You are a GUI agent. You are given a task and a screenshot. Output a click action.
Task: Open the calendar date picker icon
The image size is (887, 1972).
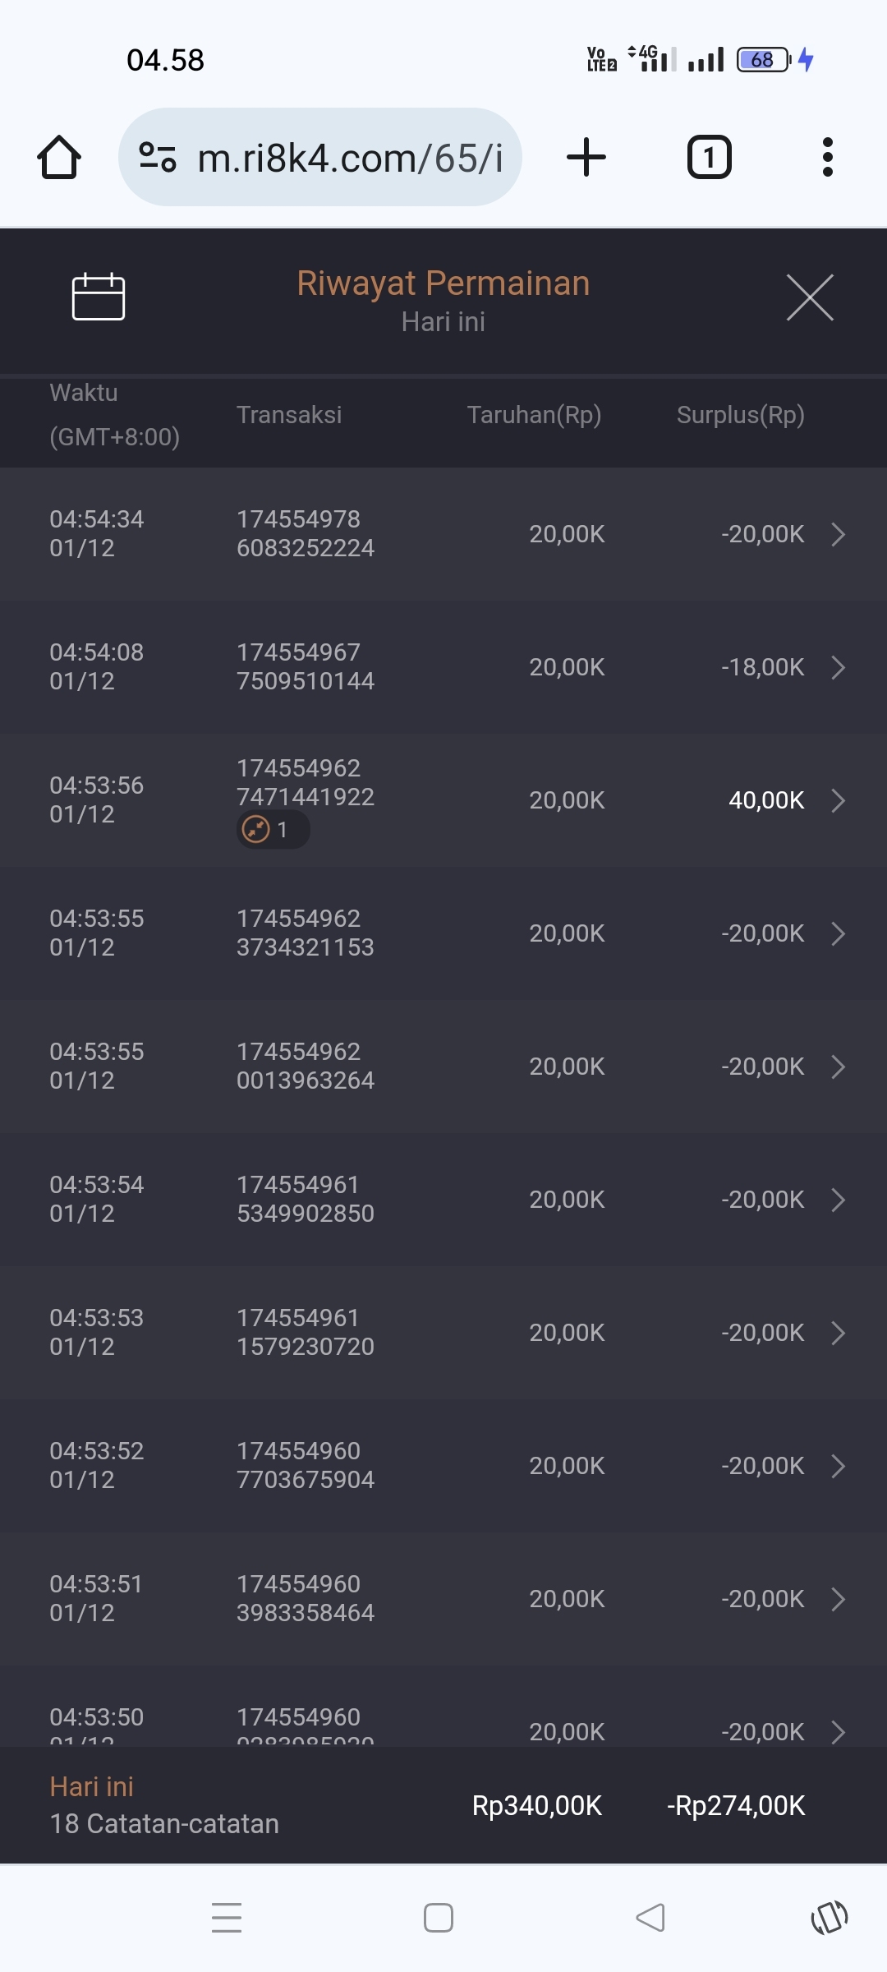click(99, 297)
